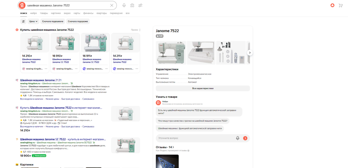Click Купить: швейная машина Janome 7522 heading
The height and width of the screenshot is (168, 348).
point(47,30)
